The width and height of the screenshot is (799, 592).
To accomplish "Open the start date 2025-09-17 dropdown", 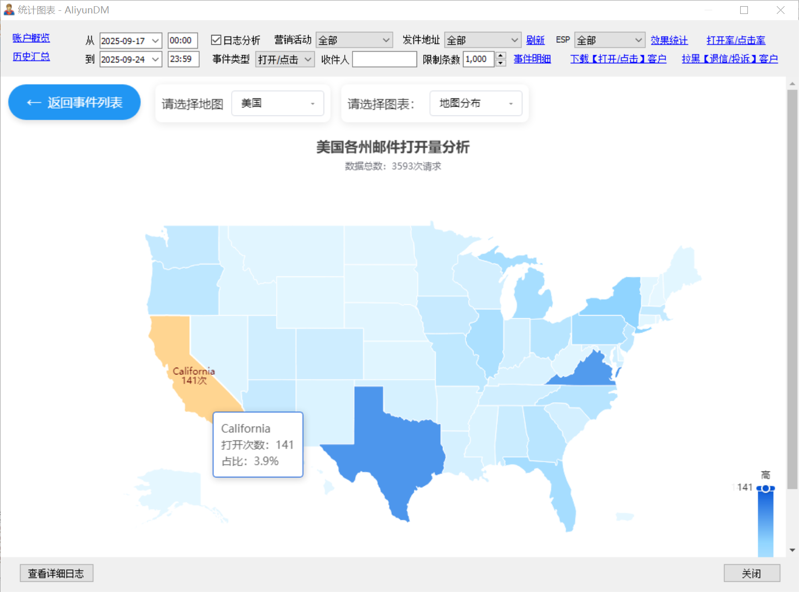I will click(155, 41).
